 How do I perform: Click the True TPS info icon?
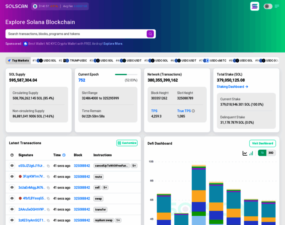tap(193, 111)
